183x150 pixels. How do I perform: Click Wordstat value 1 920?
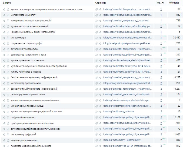[x=177, y=135]
